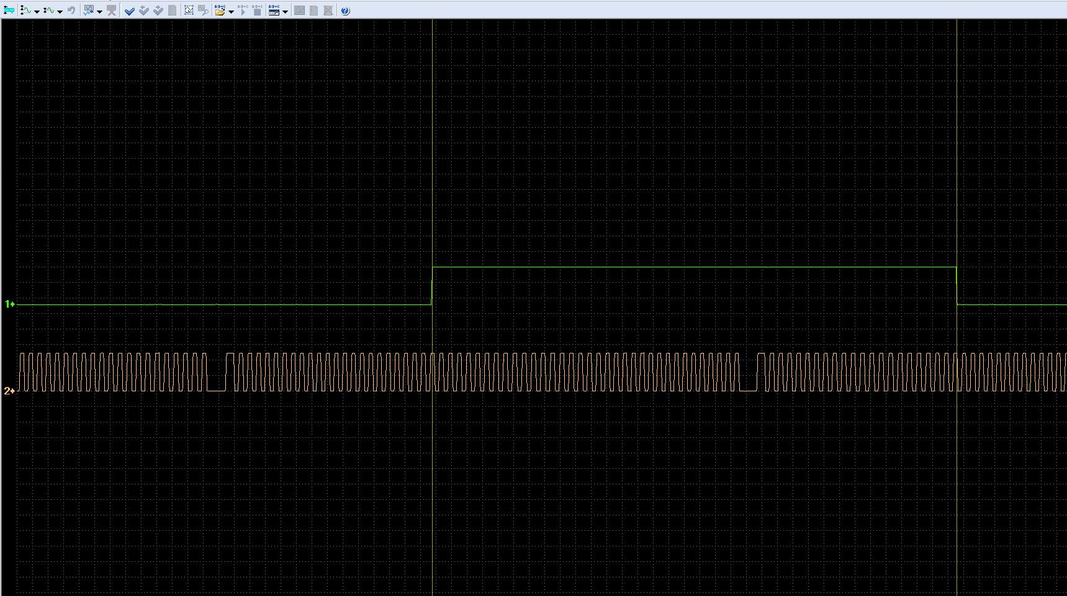Expand the A:B+C folder dropdown arrow

pyautogui.click(x=231, y=12)
